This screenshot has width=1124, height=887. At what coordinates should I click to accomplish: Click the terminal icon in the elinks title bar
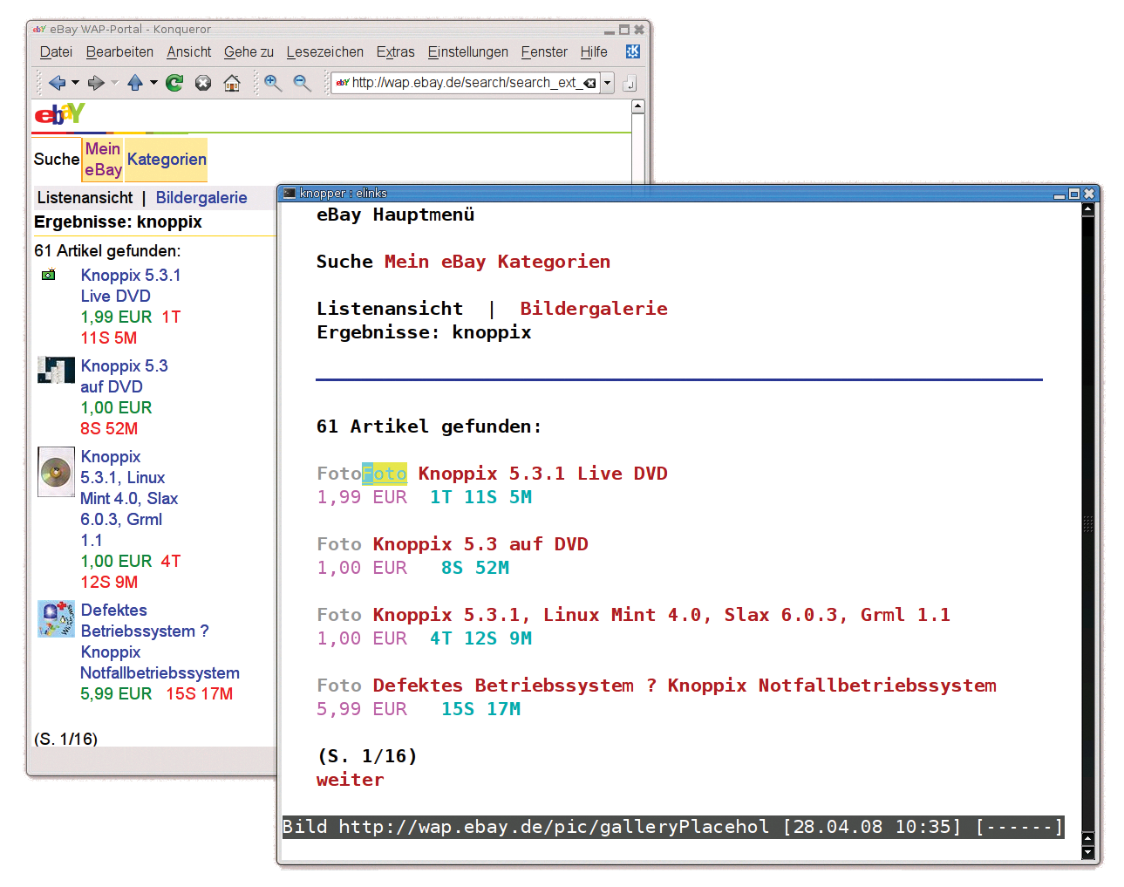point(290,194)
